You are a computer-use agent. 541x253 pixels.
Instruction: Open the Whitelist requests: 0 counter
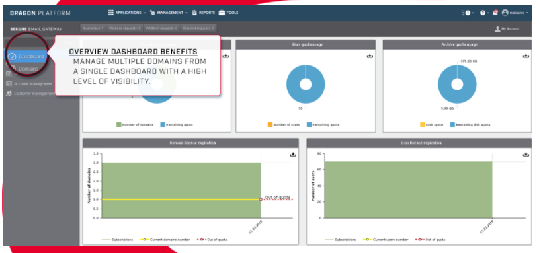point(161,28)
